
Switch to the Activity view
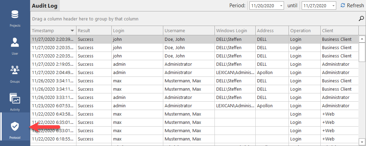(x=15, y=102)
